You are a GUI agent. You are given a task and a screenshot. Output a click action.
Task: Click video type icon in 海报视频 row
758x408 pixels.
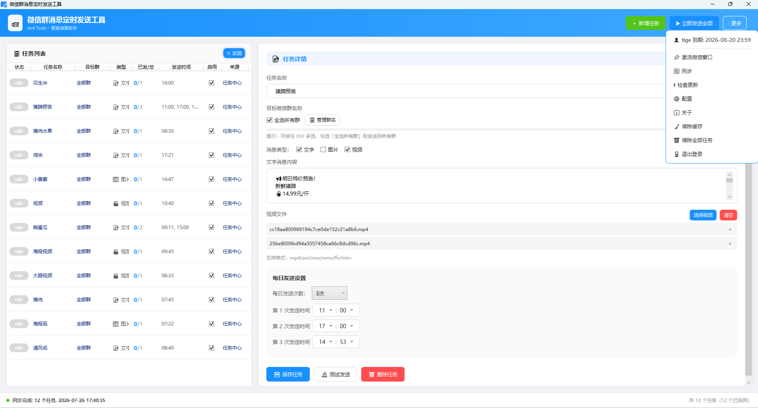[116, 252]
